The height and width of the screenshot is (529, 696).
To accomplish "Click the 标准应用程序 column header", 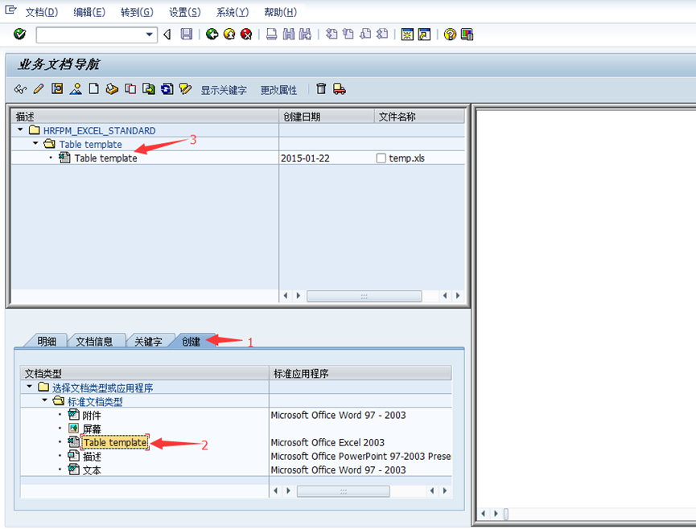I will click(360, 373).
